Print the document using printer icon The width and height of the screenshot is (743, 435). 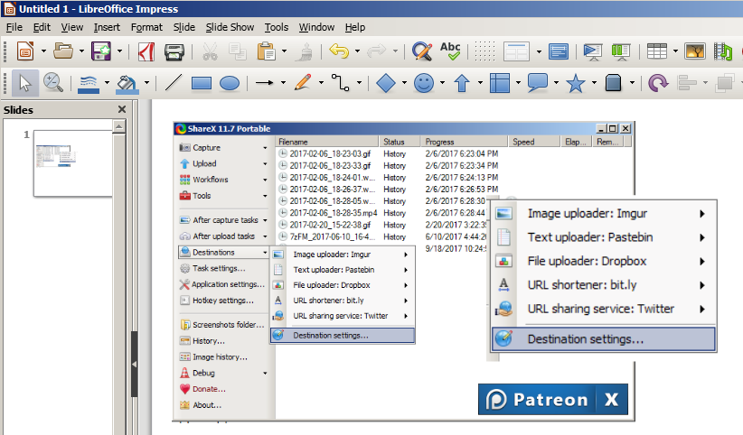click(174, 51)
